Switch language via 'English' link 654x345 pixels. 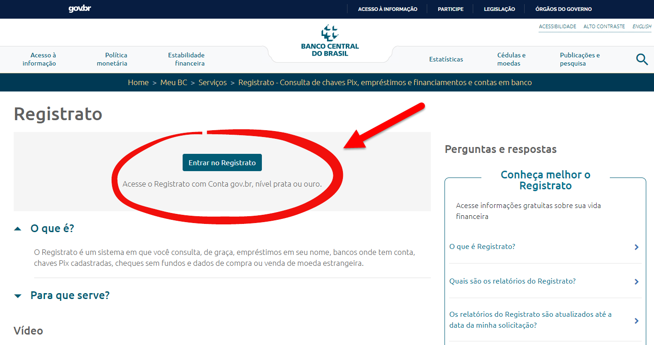642,26
